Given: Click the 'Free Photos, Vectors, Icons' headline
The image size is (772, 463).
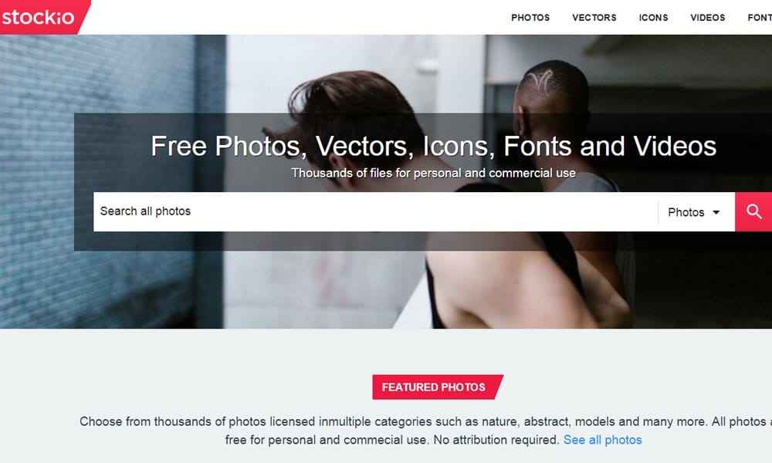Looking at the screenshot, I should (433, 146).
